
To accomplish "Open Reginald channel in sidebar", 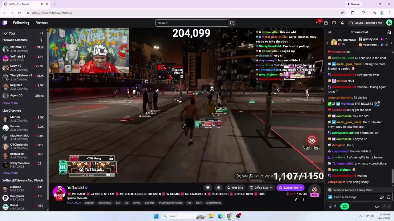I will tap(23, 87).
